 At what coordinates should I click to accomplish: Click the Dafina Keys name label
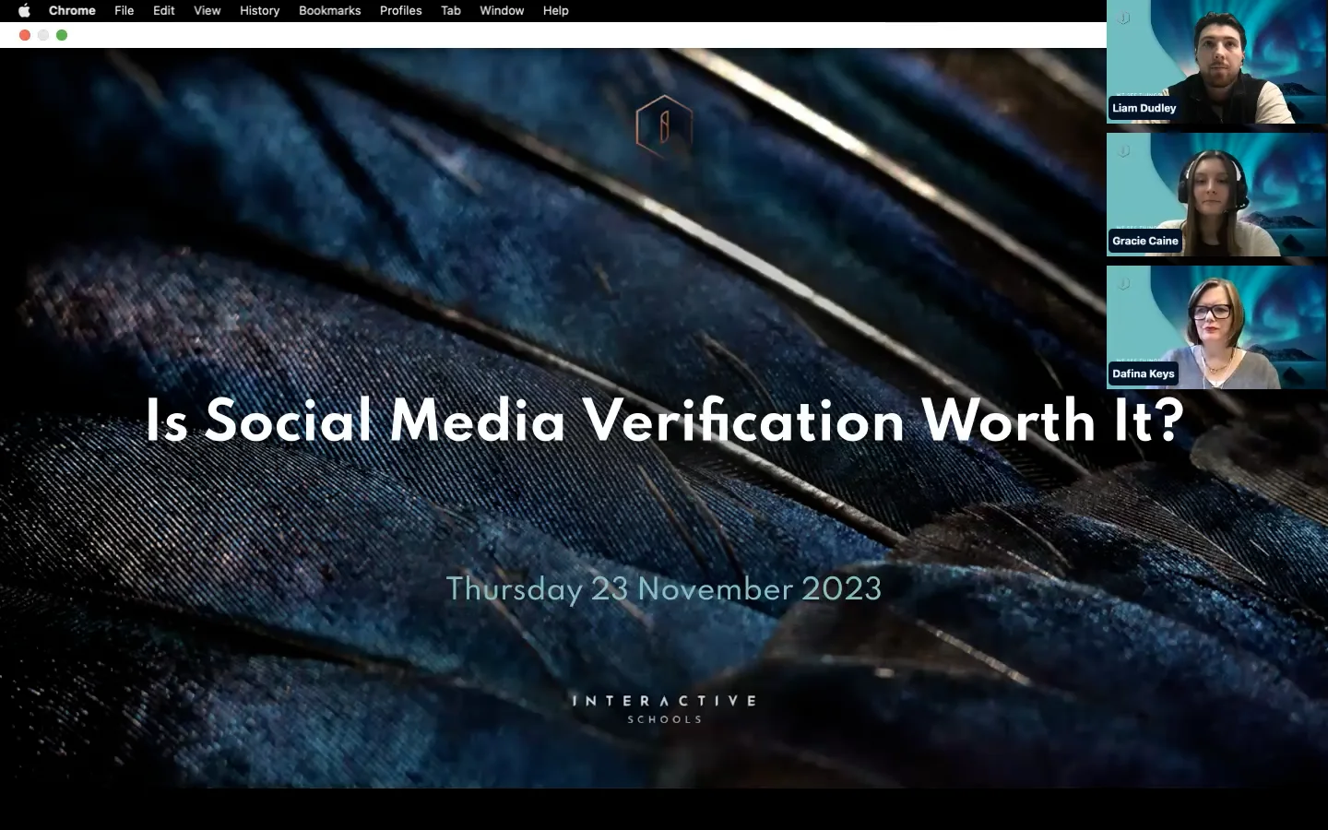1144,373
